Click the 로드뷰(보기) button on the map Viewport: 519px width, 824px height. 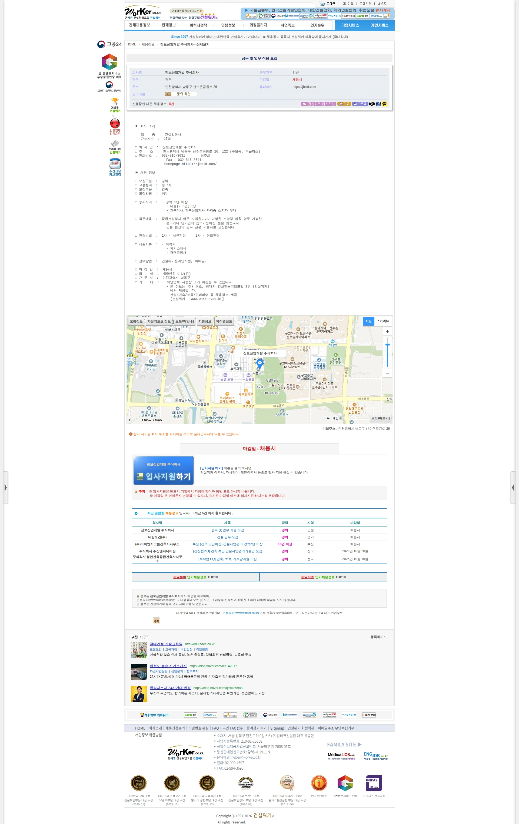tap(380, 418)
